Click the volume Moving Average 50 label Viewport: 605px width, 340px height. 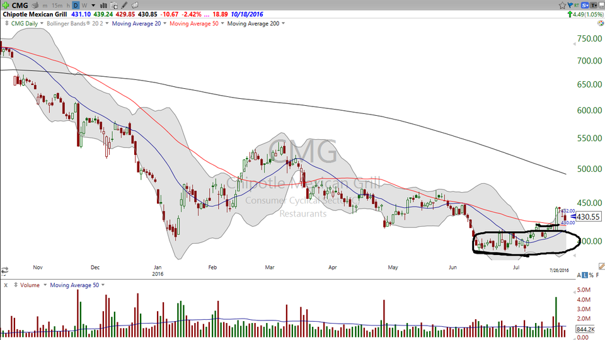click(x=74, y=285)
